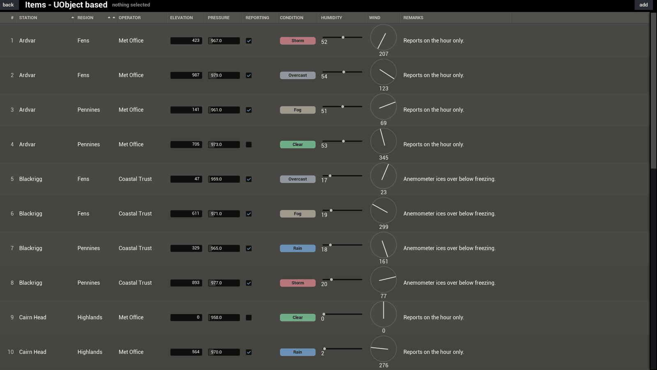Image resolution: width=657 pixels, height=370 pixels.
Task: Click Highlands region in row 9
Action: click(90, 317)
